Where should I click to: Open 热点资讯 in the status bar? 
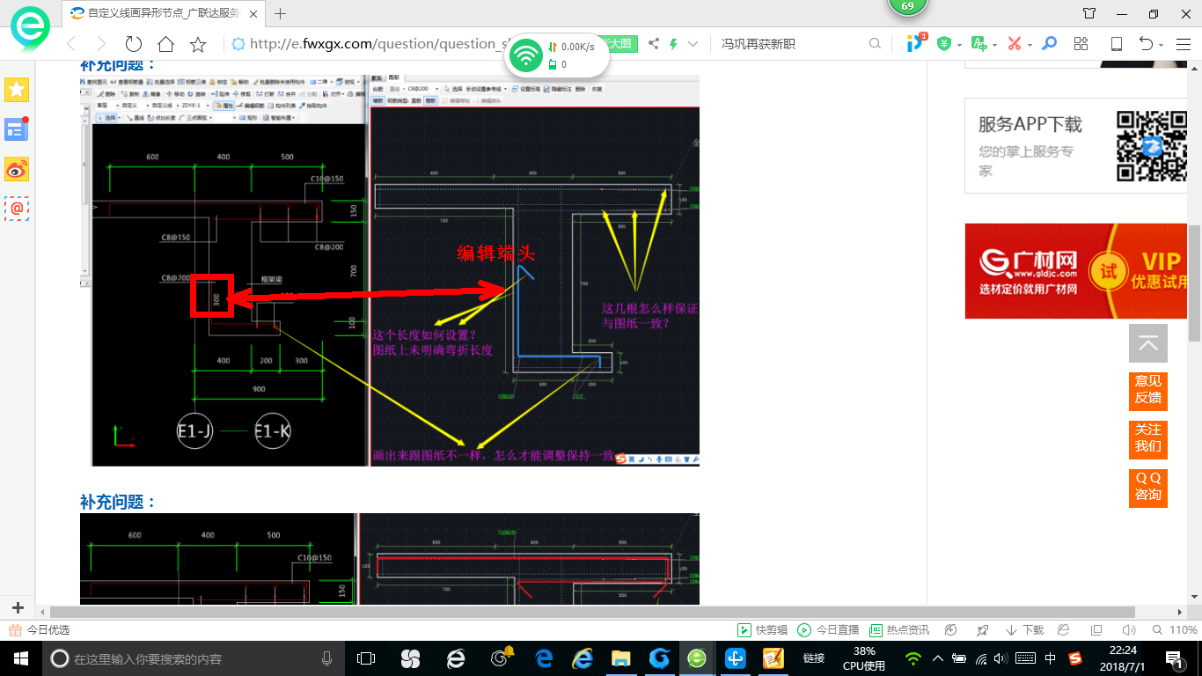tap(899, 630)
